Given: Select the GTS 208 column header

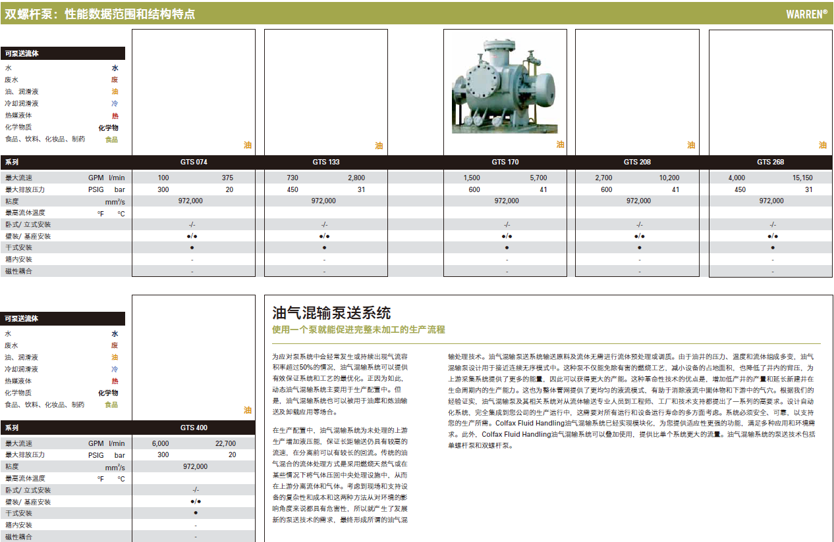Looking at the screenshot, I should pos(636,162).
